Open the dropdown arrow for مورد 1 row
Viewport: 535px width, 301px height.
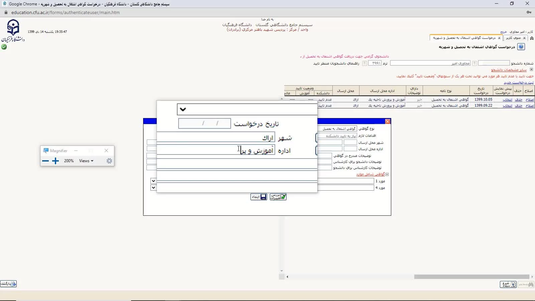(153, 181)
